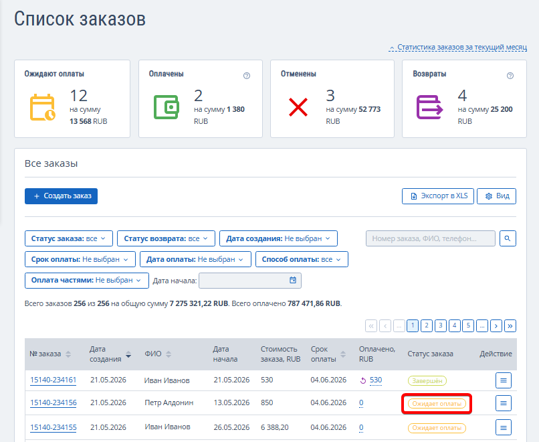Viewport: 539px width, 442px height.
Task: Go to first page double-arrow
Action: (x=371, y=325)
